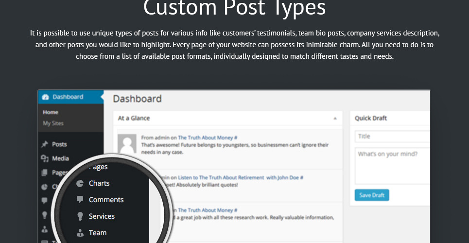
Task: Open the Dashboard menu label
Action: pos(68,97)
